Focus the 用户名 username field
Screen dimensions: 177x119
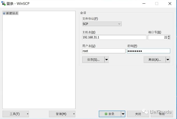pyautogui.click(x=104, y=51)
